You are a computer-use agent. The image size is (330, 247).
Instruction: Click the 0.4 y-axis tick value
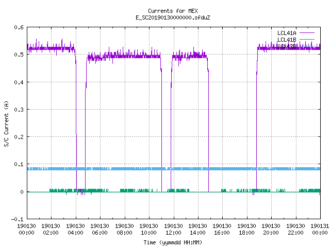click(19, 82)
